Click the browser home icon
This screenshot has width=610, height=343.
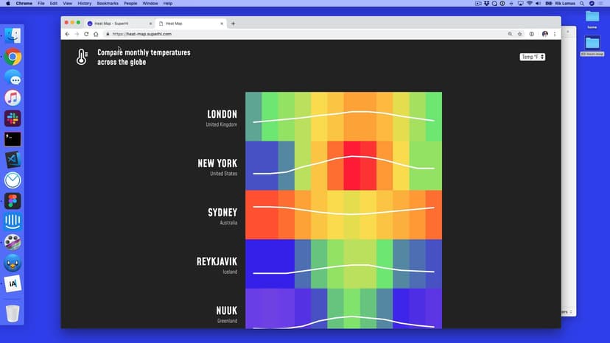pos(96,34)
